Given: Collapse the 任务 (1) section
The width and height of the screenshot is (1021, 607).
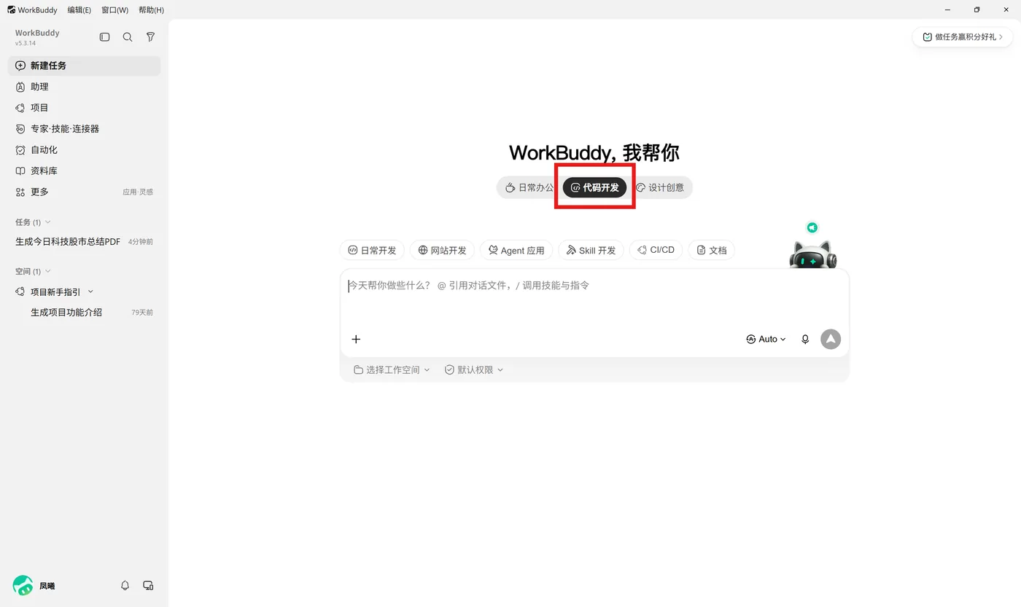Looking at the screenshot, I should (33, 222).
